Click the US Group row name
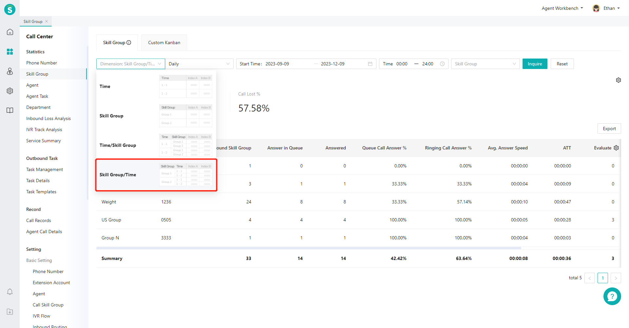This screenshot has height=328, width=629. (x=111, y=220)
